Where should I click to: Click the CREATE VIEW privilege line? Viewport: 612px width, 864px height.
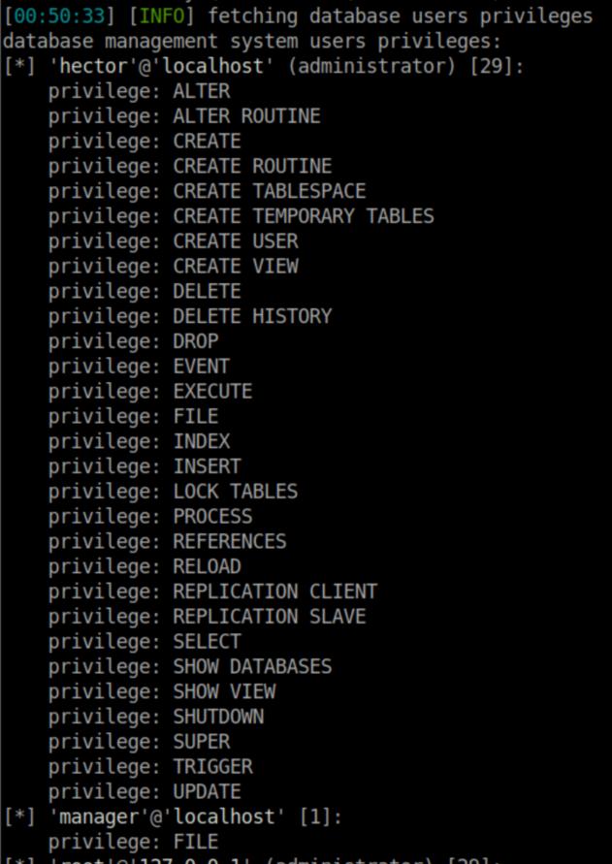236,267
